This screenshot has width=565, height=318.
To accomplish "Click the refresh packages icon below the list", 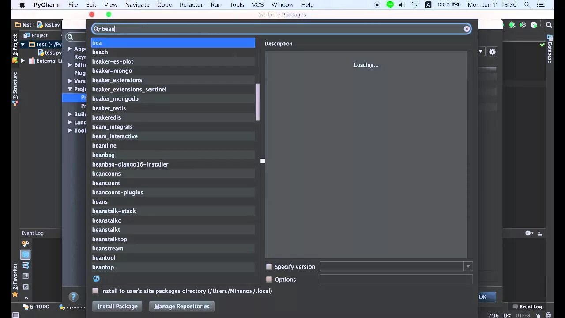I will 96,278.
